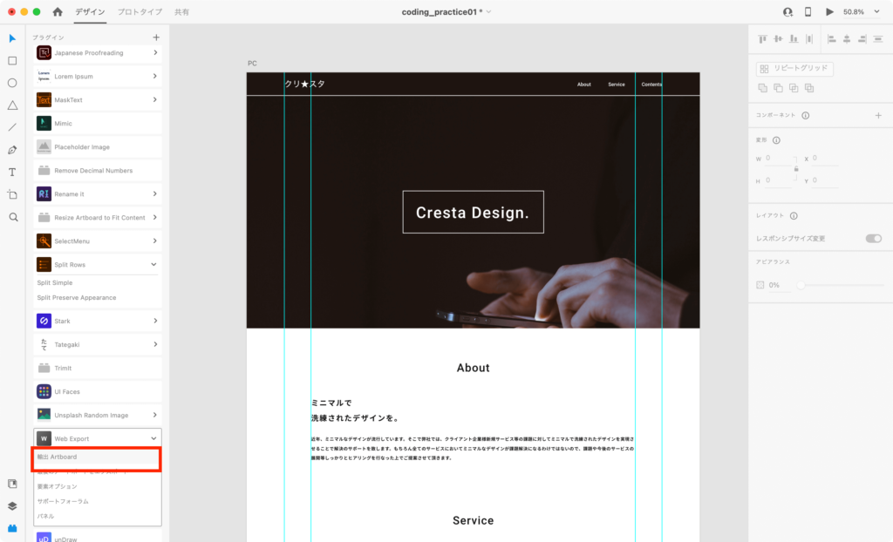This screenshot has width=893, height=542.
Task: Choose 輸出 Artboard menu item
Action: (96, 457)
